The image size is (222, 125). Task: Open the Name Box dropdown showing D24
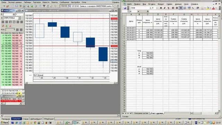click(x=138, y=11)
